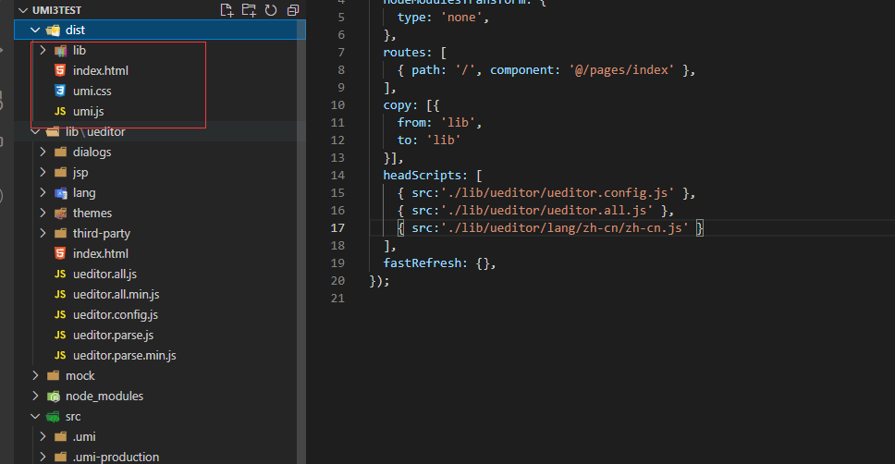Expand the .umi folder
Screen dimensions: 895x464
click(x=43, y=436)
